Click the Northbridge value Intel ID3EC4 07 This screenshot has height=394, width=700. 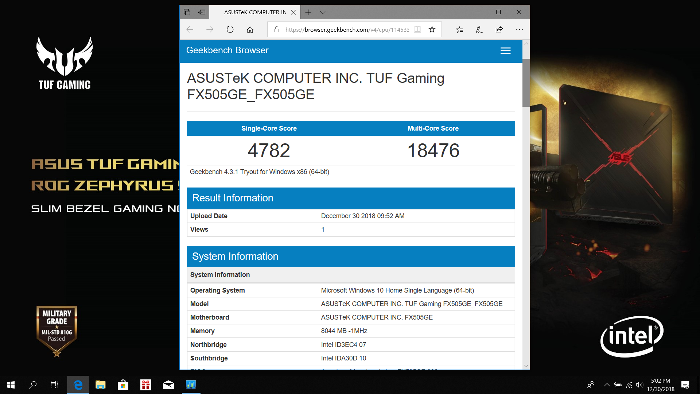tap(343, 345)
